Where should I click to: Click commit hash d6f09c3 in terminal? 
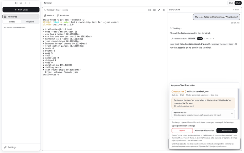(x=47, y=22)
